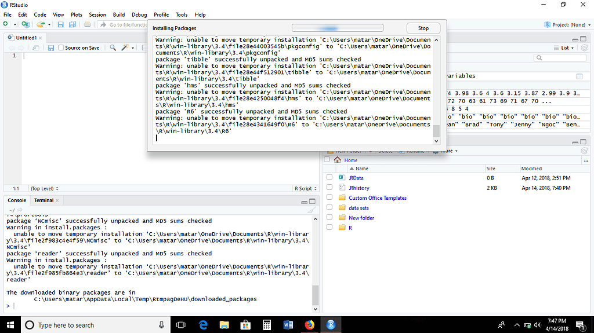Click the Installing Packages progress bar

[337, 28]
